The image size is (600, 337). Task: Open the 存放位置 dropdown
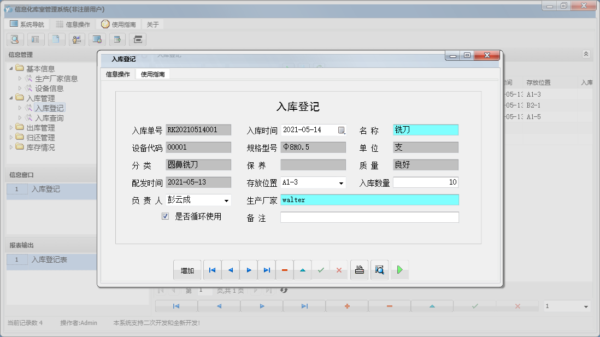click(340, 182)
